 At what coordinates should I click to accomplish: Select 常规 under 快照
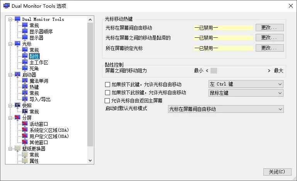[x=34, y=112]
